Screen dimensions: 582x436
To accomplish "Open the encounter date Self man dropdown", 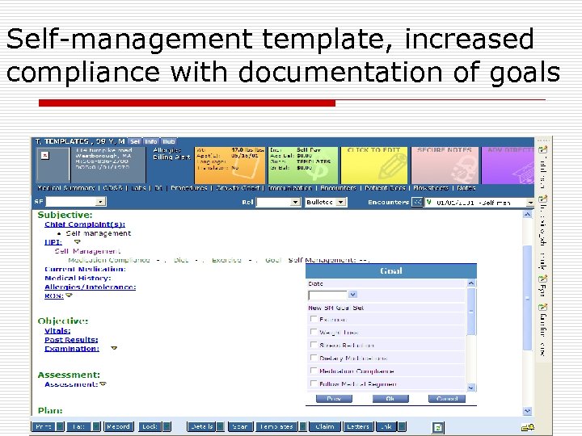I will [530, 203].
